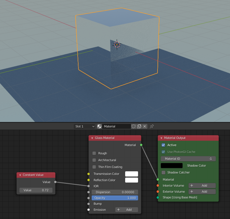Screen dimensions: 230x219
Task: Toggle the fake user shield icon
Action: pyautogui.click(x=134, y=126)
